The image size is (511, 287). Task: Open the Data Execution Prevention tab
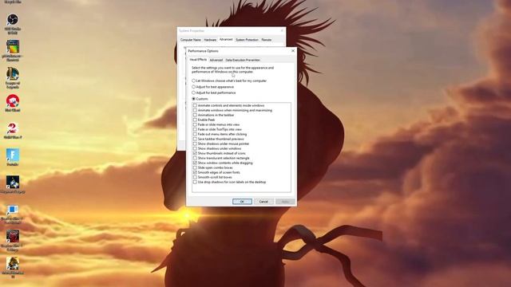pyautogui.click(x=243, y=61)
